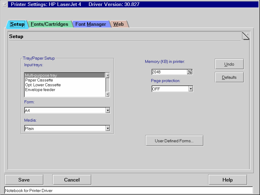The height and width of the screenshot is (195, 260).
Task: Turn the notebook page corner icon
Action: click(x=246, y=36)
